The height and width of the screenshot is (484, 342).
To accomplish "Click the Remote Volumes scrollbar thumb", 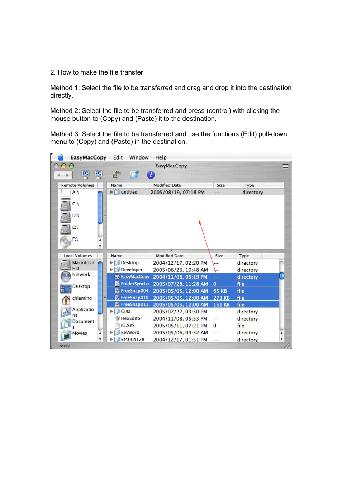I will (x=100, y=207).
